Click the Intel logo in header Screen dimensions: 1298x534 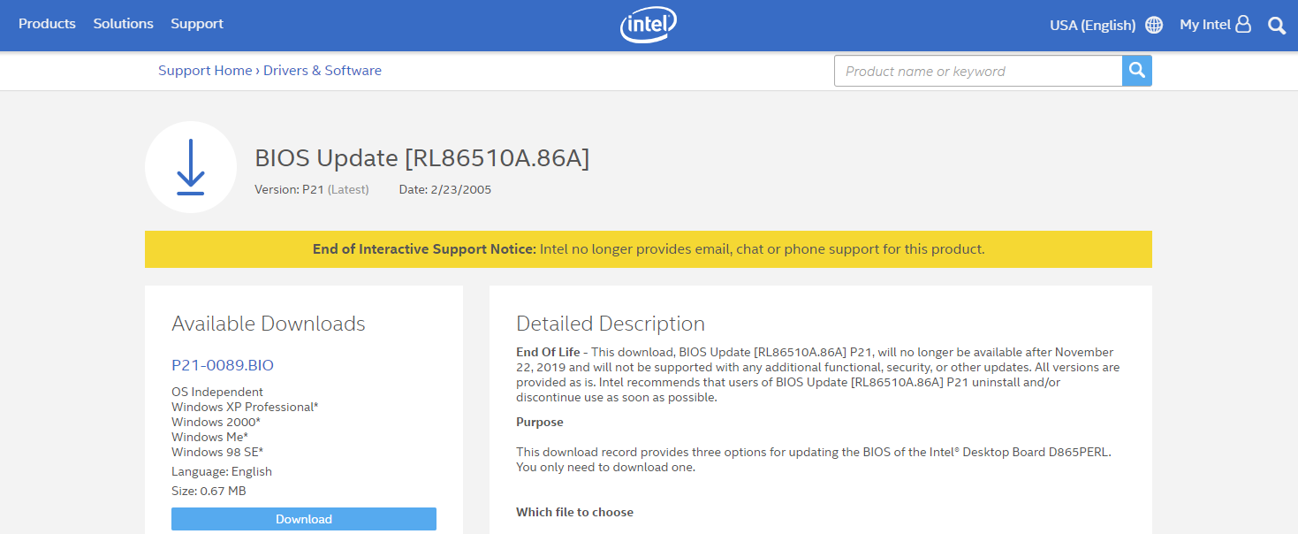coord(649,26)
